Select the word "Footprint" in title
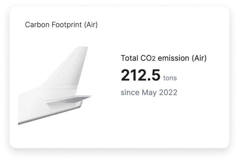 66,25
